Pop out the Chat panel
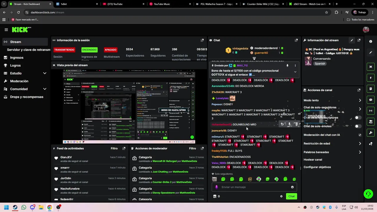 (296, 40)
